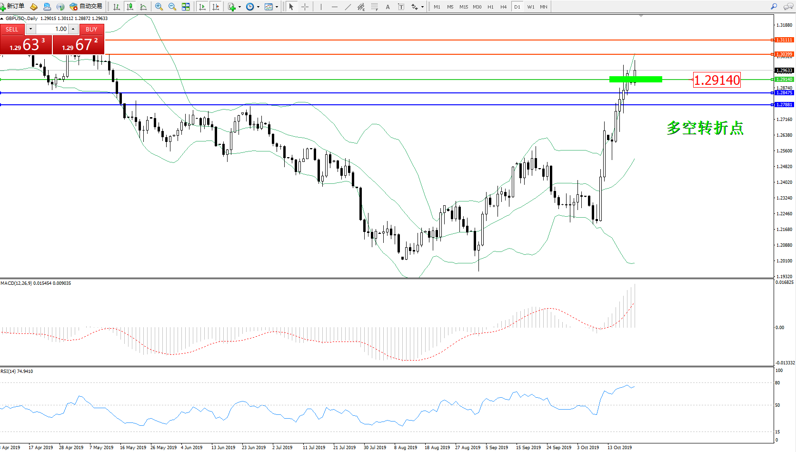Toggle chart auto scroll
Image resolution: width=796 pixels, height=452 pixels.
(202, 7)
